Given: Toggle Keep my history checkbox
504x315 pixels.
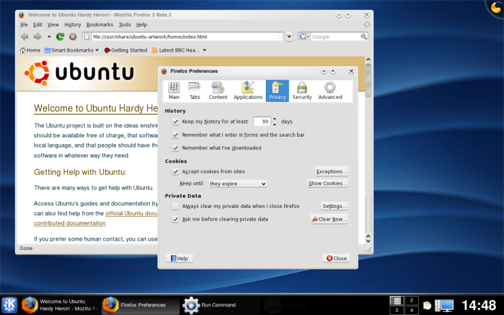Looking at the screenshot, I should pyautogui.click(x=175, y=122).
